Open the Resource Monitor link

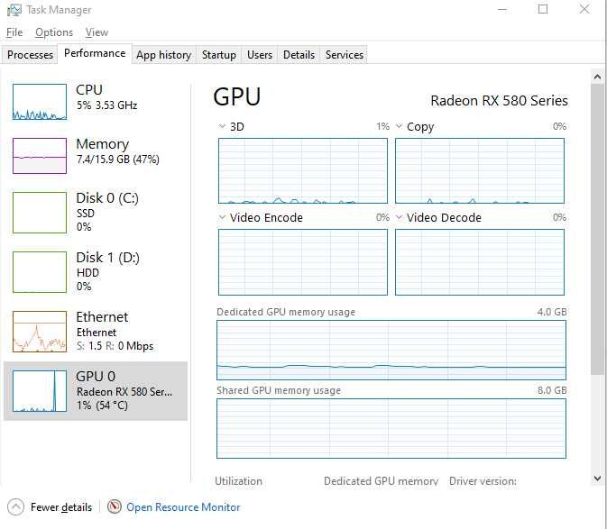click(183, 507)
